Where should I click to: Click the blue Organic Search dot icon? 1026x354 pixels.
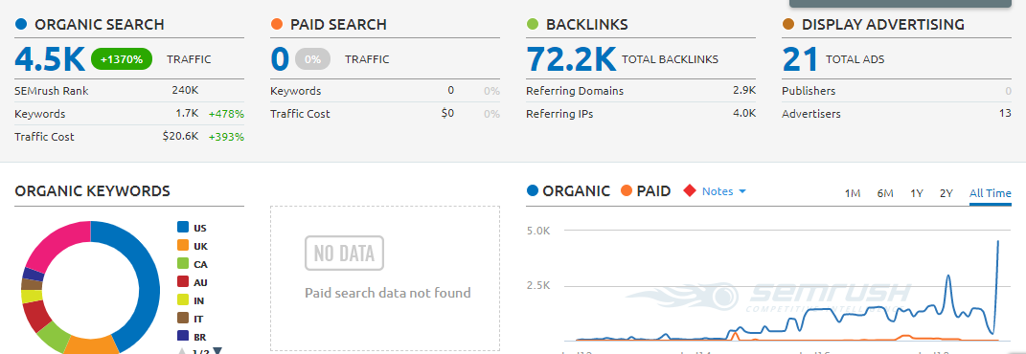(x=21, y=24)
